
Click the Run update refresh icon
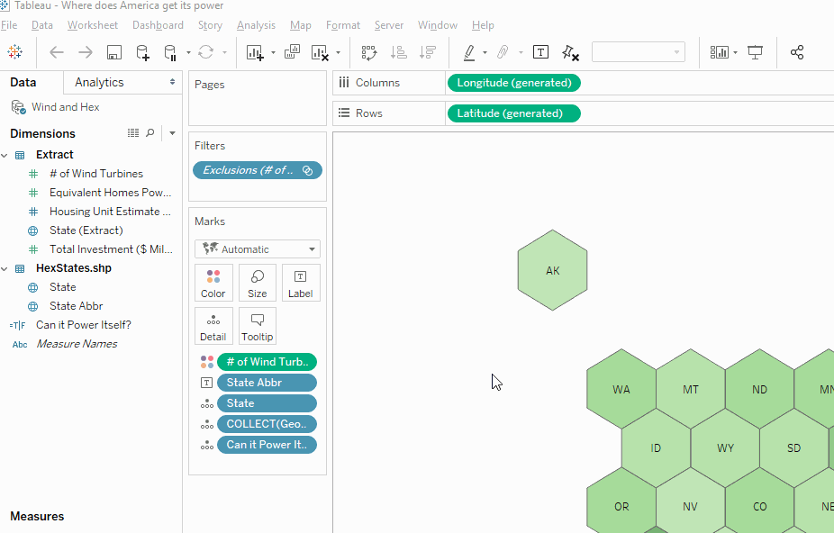pos(206,52)
